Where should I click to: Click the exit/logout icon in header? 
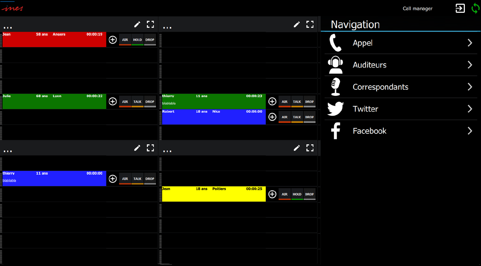coord(460,8)
